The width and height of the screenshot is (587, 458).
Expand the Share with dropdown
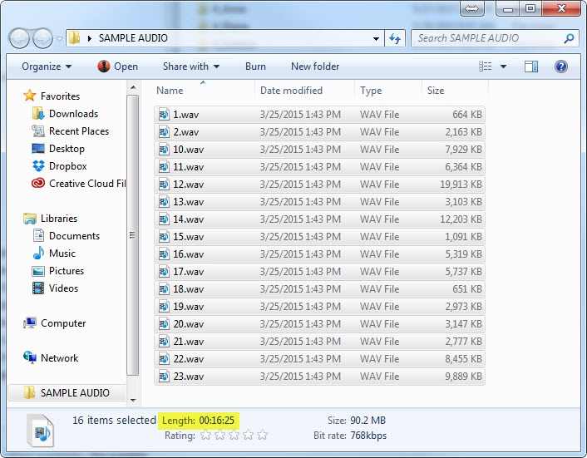pos(191,66)
